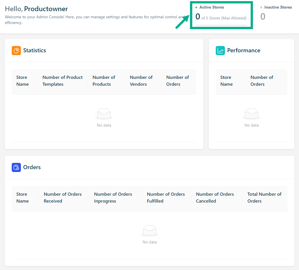Click the green Active Stores status dot
The width and height of the screenshot is (299, 270).
click(x=196, y=7)
